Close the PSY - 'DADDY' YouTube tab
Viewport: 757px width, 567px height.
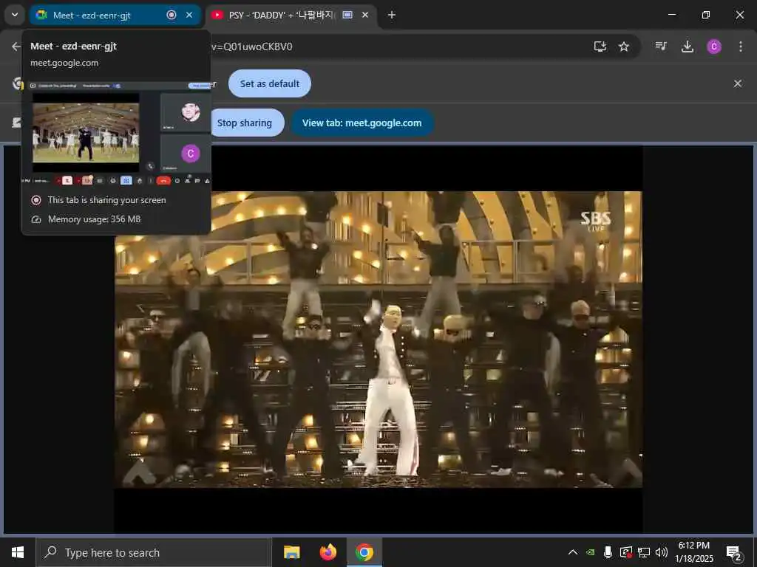click(x=365, y=15)
